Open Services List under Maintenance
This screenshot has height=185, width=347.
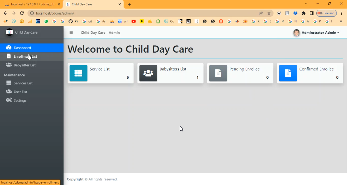pyautogui.click(x=32, y=83)
